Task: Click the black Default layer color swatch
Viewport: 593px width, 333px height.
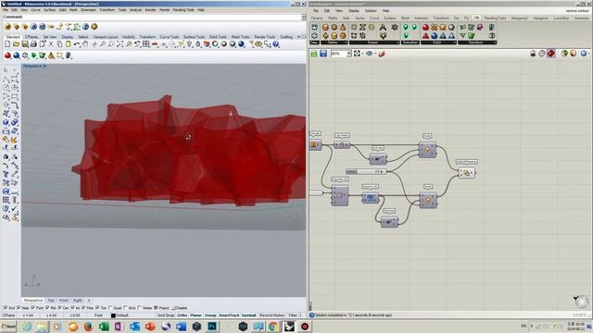Action: pyautogui.click(x=113, y=315)
